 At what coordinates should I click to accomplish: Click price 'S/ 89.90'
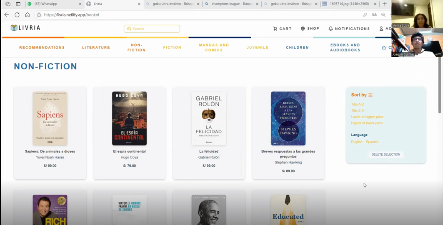(288, 171)
